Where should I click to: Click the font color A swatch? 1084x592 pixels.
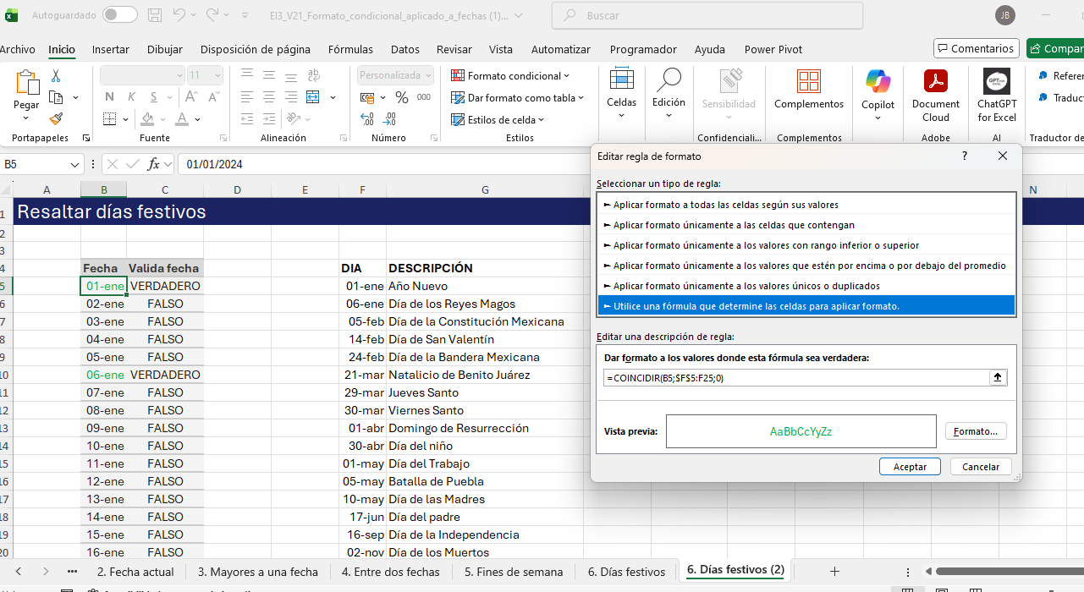(182, 119)
